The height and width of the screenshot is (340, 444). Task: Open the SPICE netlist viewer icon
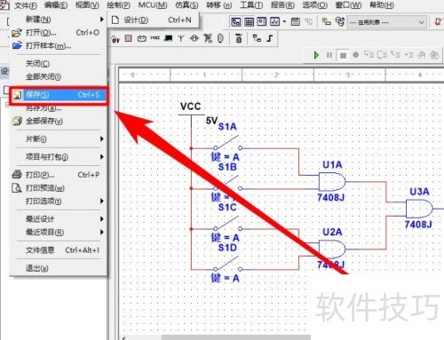click(x=262, y=22)
